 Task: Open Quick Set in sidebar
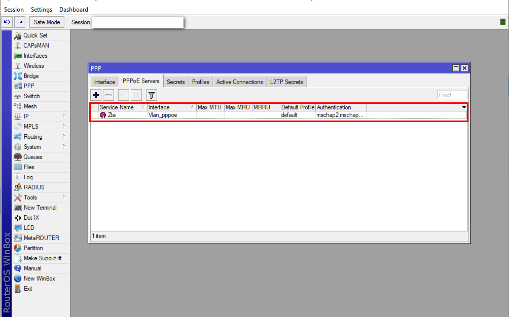(35, 35)
